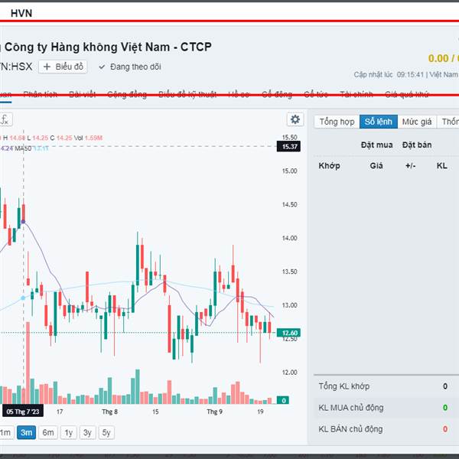Open Biểu đồ kỹ thuật page
The image size is (459, 459).
[187, 94]
